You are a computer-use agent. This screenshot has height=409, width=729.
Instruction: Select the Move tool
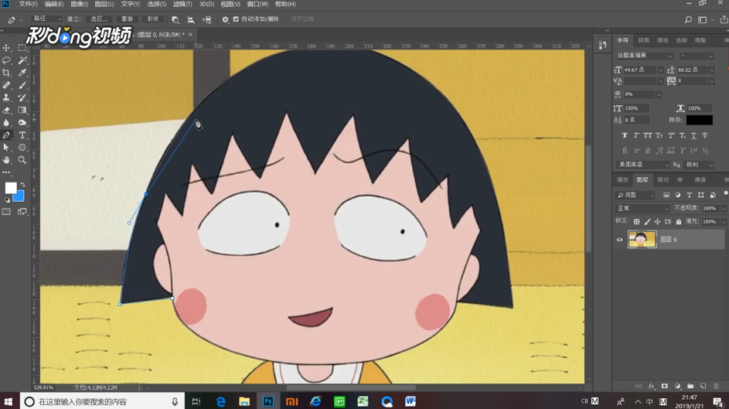pos(6,48)
